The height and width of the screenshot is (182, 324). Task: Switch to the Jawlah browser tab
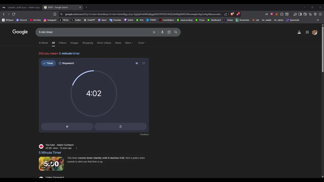pyautogui.click(x=21, y=7)
